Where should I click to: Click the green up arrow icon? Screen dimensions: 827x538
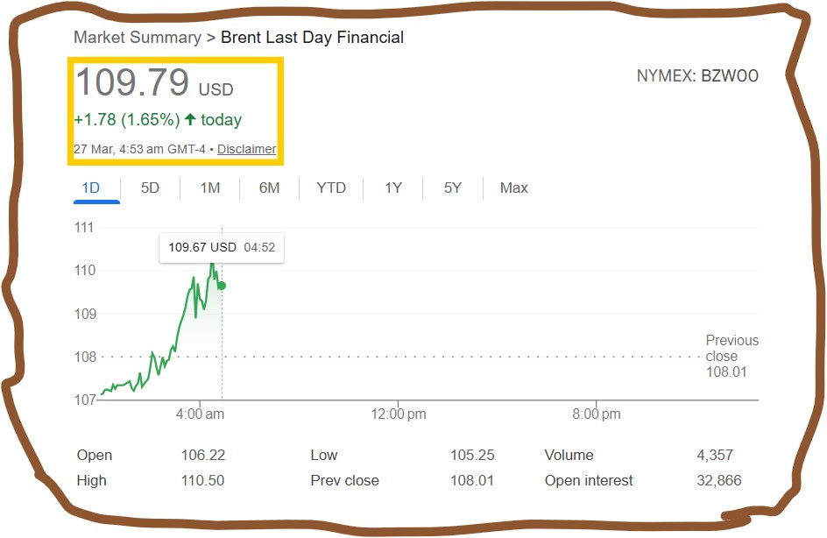click(190, 119)
